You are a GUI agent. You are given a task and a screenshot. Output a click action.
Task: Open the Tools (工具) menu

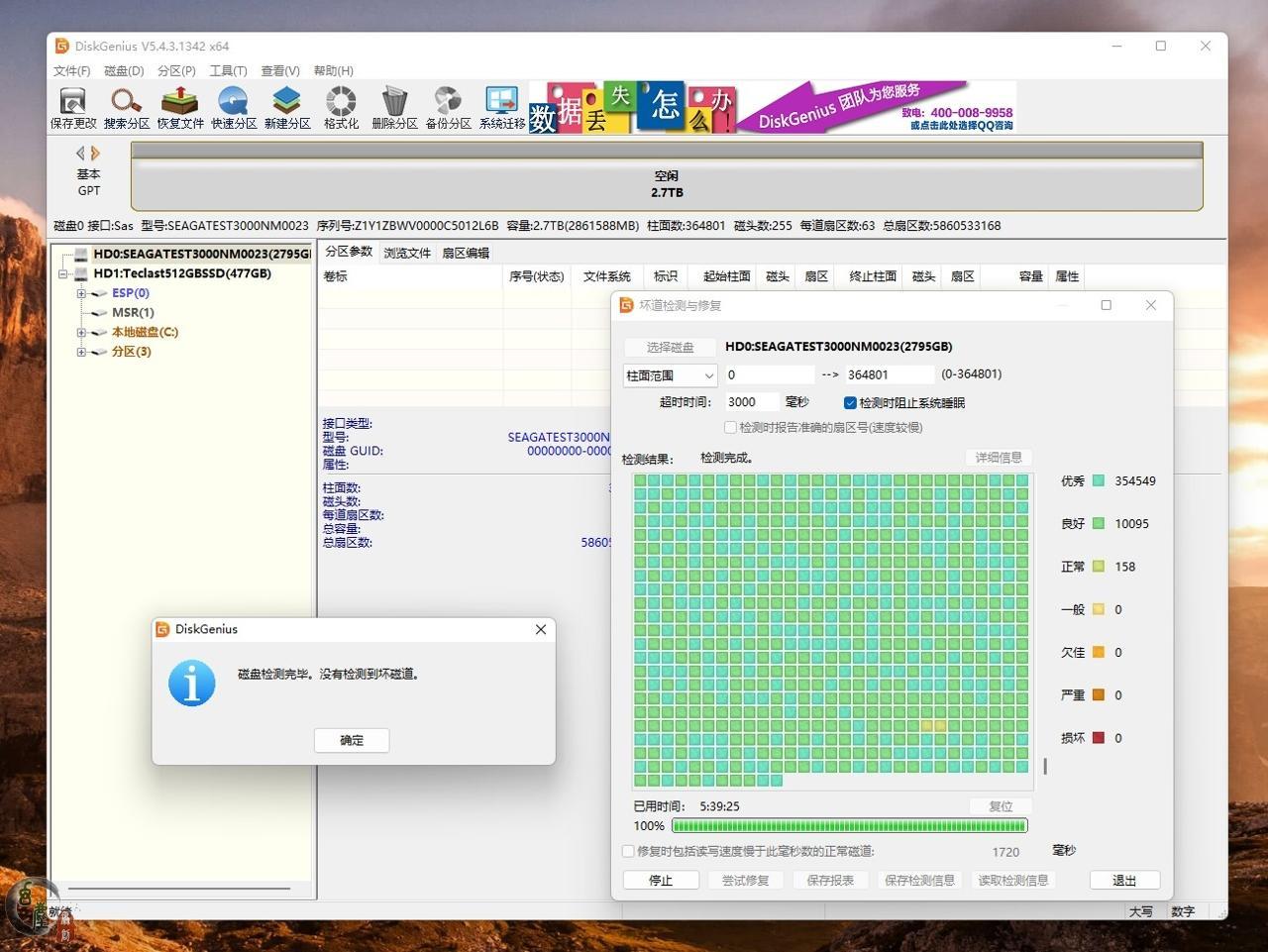(x=228, y=71)
